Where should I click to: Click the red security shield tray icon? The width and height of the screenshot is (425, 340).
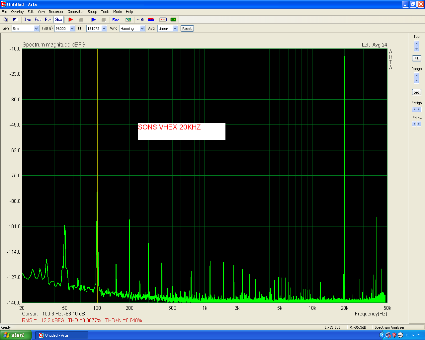[394, 335]
